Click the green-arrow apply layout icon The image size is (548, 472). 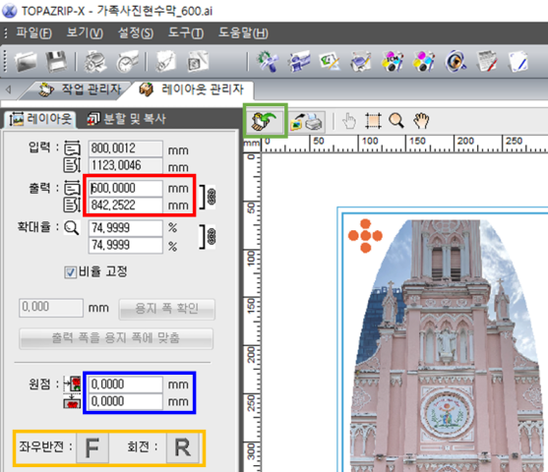click(265, 121)
